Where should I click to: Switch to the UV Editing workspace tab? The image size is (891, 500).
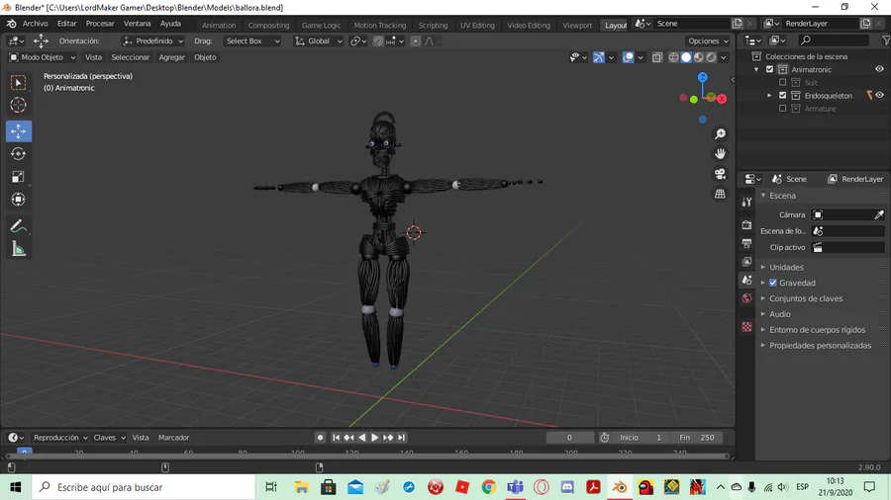tap(477, 25)
